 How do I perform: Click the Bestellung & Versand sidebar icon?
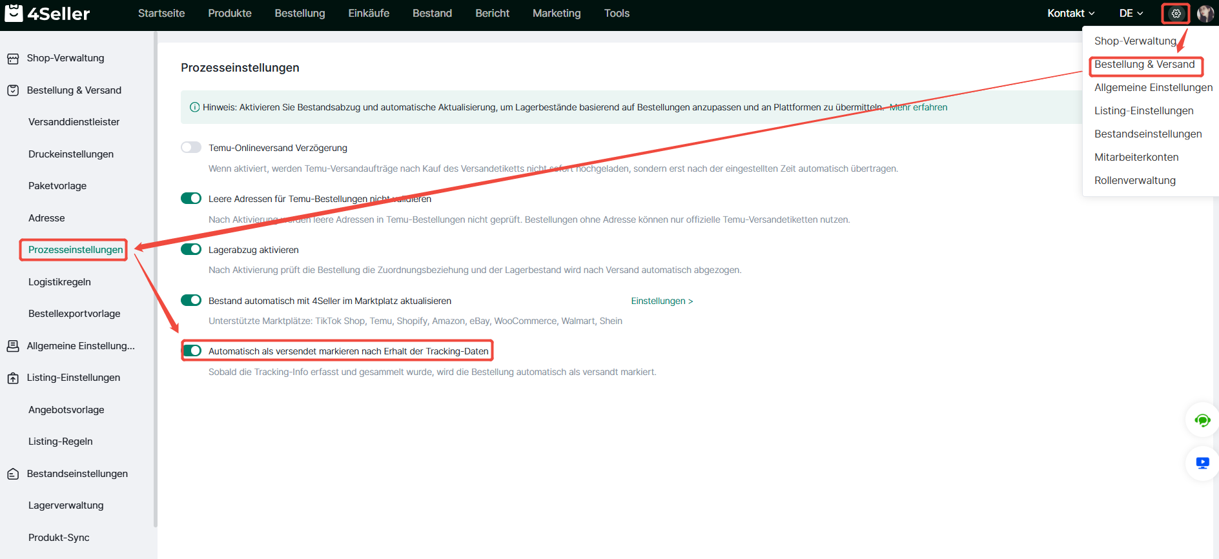[13, 90]
